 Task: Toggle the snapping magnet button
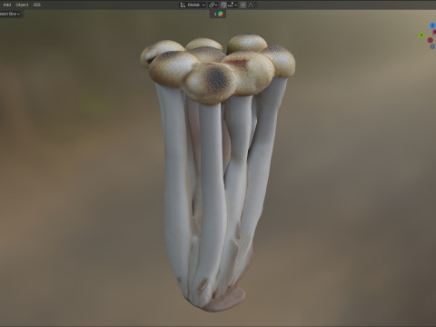[x=223, y=5]
